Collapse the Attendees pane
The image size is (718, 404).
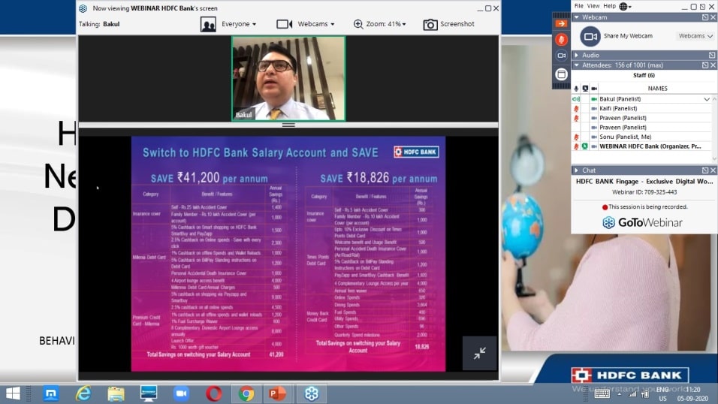click(576, 65)
